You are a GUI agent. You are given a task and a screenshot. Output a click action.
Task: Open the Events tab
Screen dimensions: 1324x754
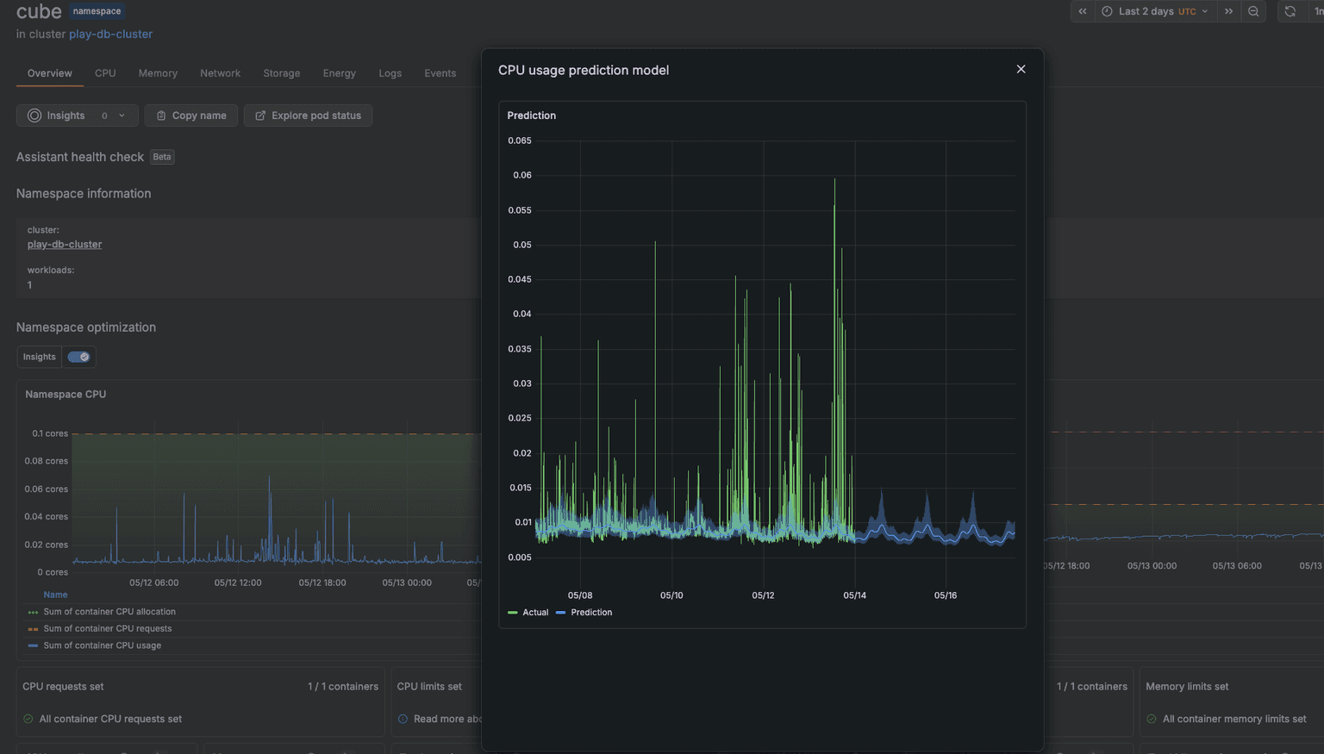tap(440, 73)
